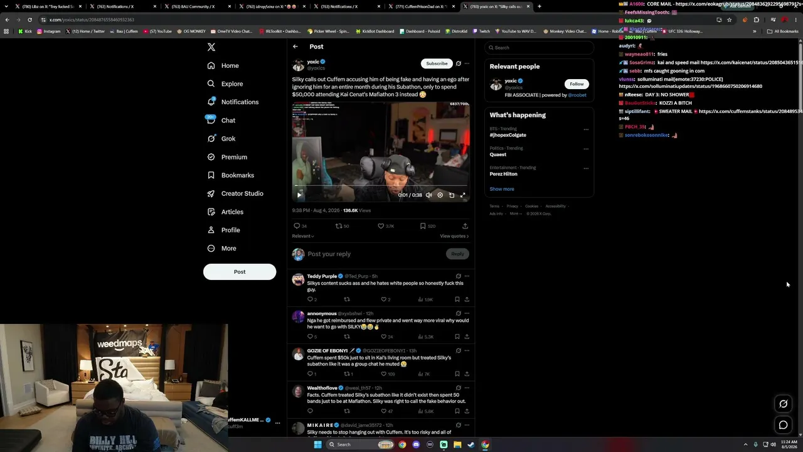The width and height of the screenshot is (803, 452).
Task: Go to Home in the X sidebar
Action: point(223,65)
